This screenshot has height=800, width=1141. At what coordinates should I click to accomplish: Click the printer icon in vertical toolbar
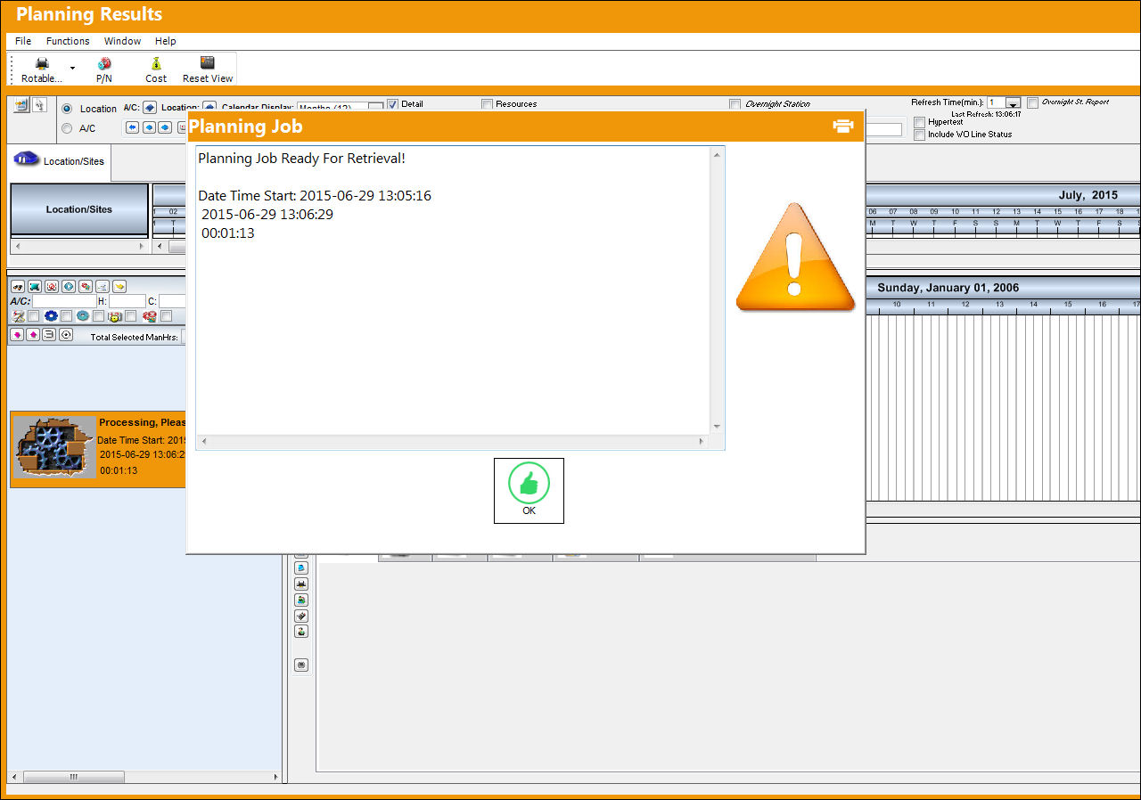(301, 584)
